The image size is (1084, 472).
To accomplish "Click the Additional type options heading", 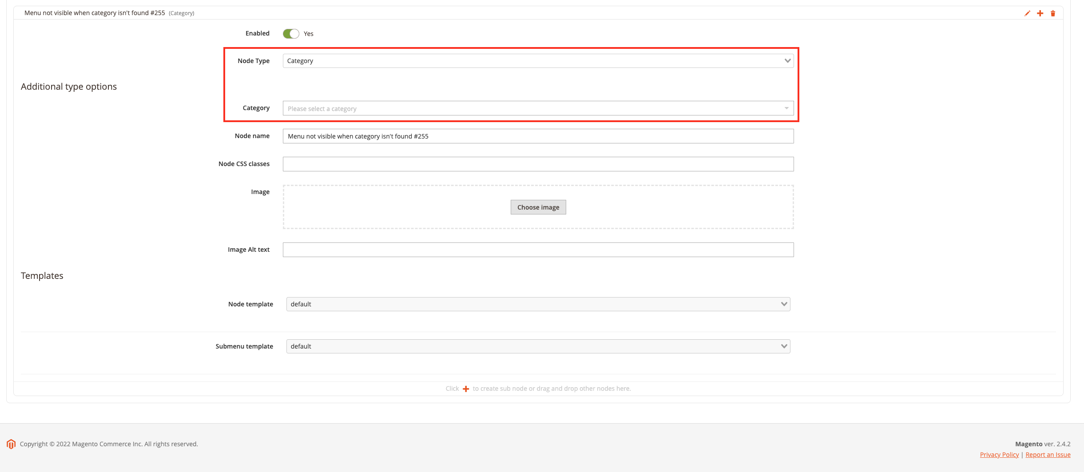I will tap(68, 86).
